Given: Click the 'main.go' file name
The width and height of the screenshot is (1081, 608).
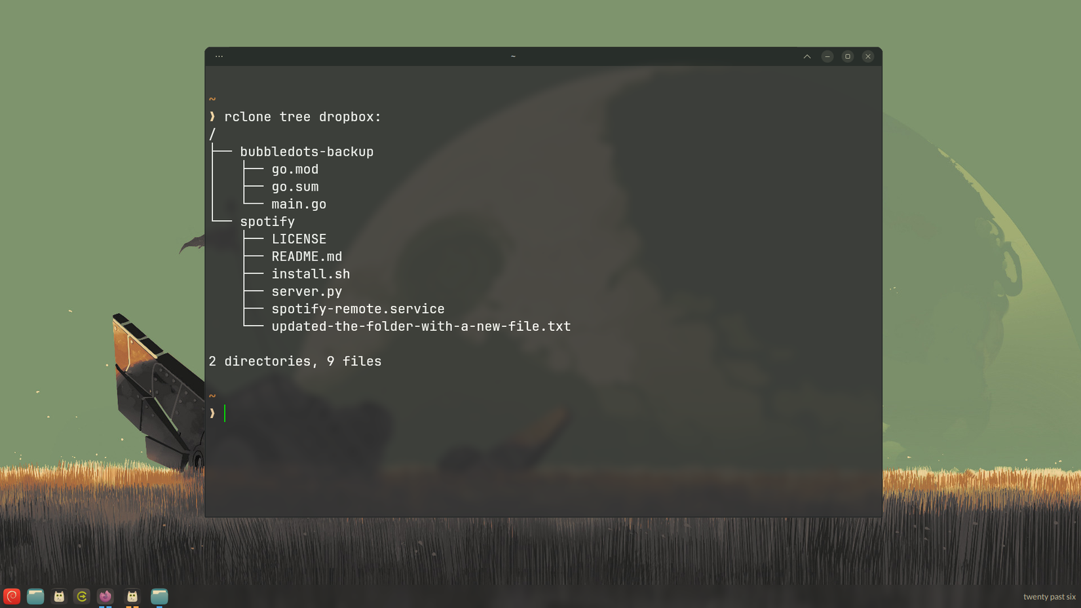Looking at the screenshot, I should coord(299,204).
